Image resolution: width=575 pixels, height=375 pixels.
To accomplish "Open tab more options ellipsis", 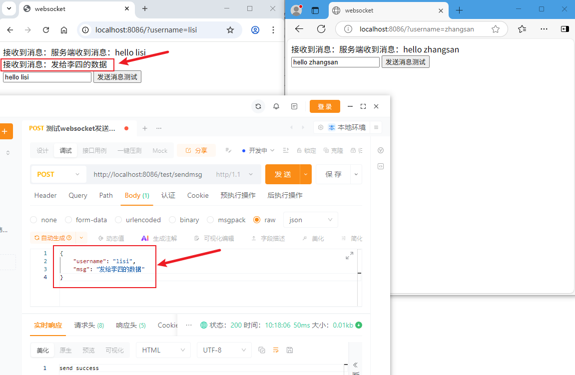I will pyautogui.click(x=159, y=128).
